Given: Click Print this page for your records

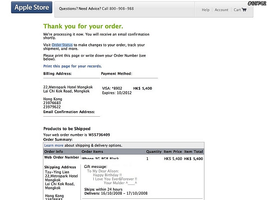Looking at the screenshot, I should click(x=72, y=66).
